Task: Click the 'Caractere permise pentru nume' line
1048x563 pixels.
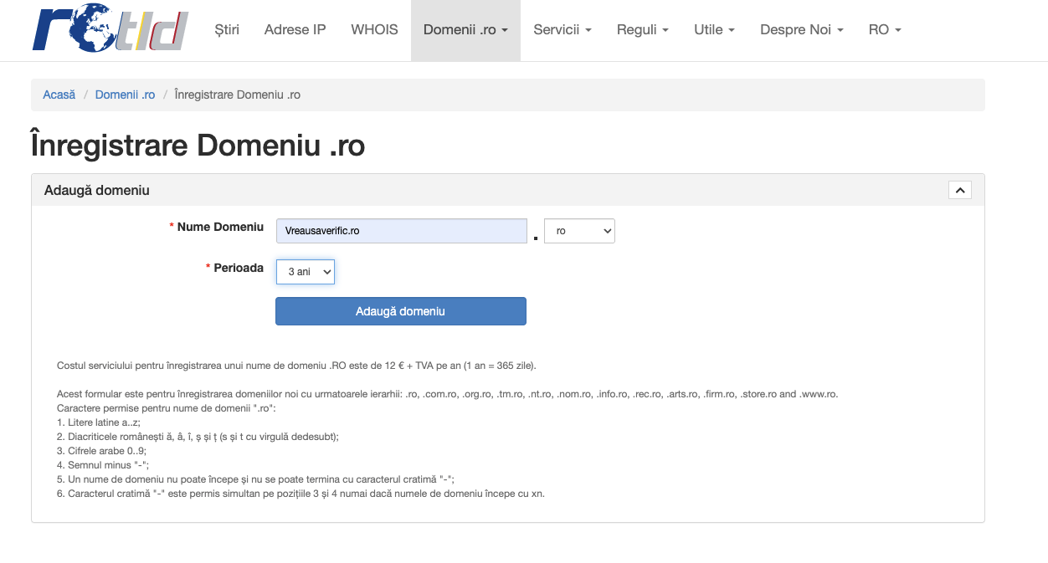Action: pos(166,408)
